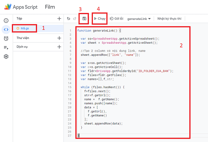The width and height of the screenshot is (208, 142).
Task: Open the Triggers alarm clock icon
Action: click(x=6, y=38)
